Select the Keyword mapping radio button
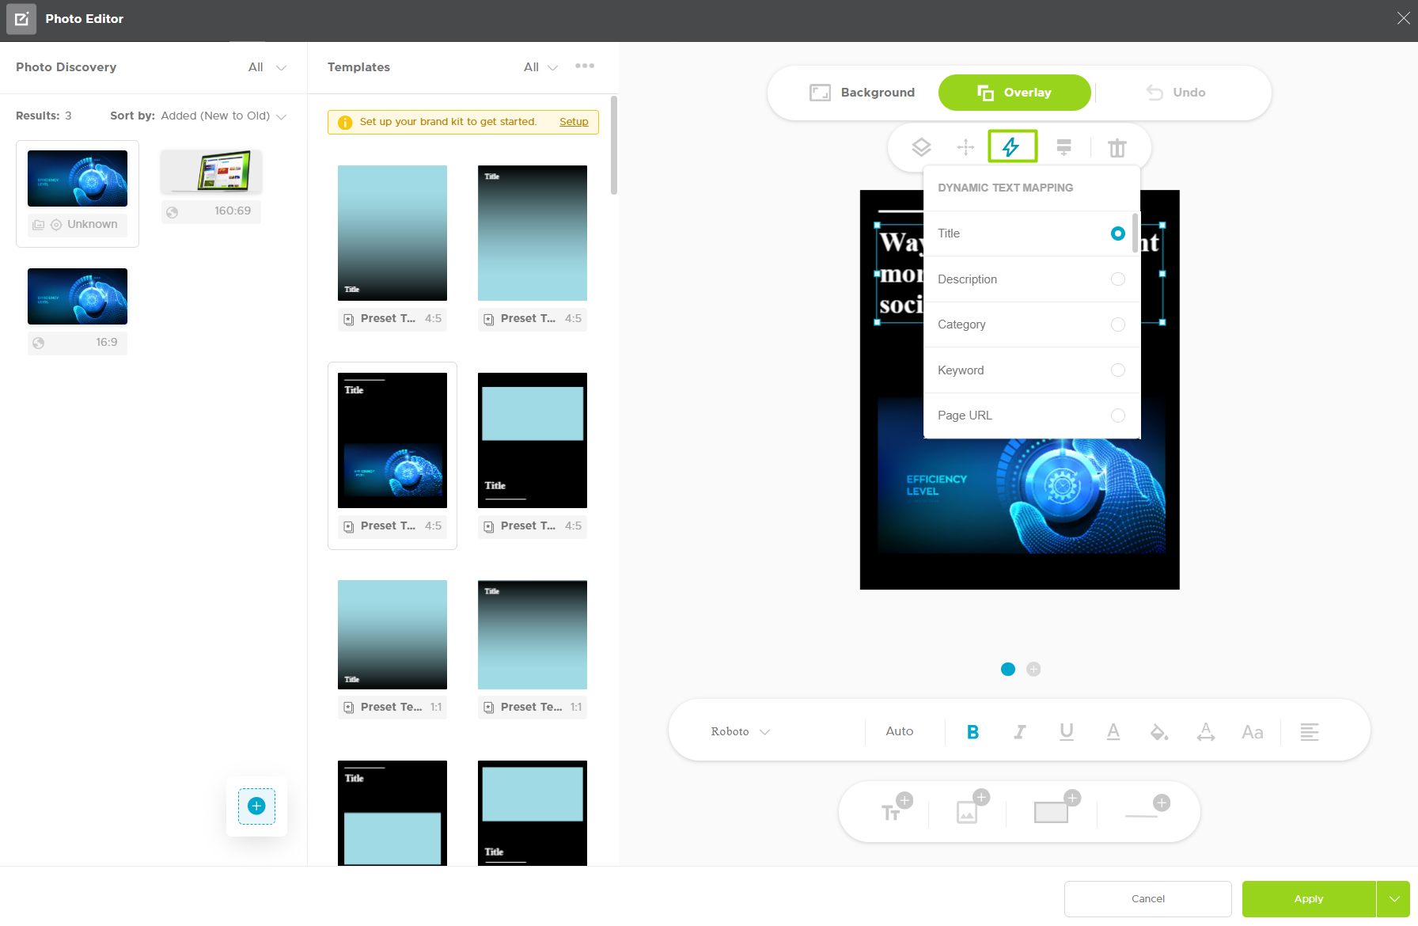 coord(1117,370)
